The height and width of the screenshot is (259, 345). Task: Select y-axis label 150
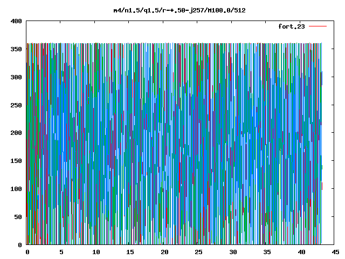[16, 161]
